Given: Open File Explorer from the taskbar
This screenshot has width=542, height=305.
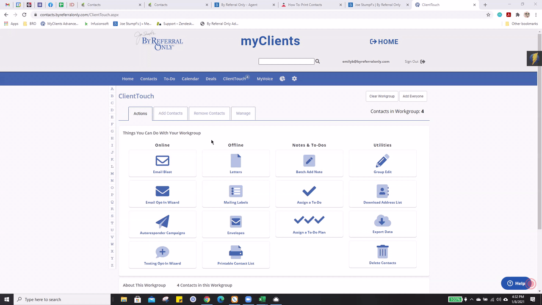Looking at the screenshot, I should [124, 299].
